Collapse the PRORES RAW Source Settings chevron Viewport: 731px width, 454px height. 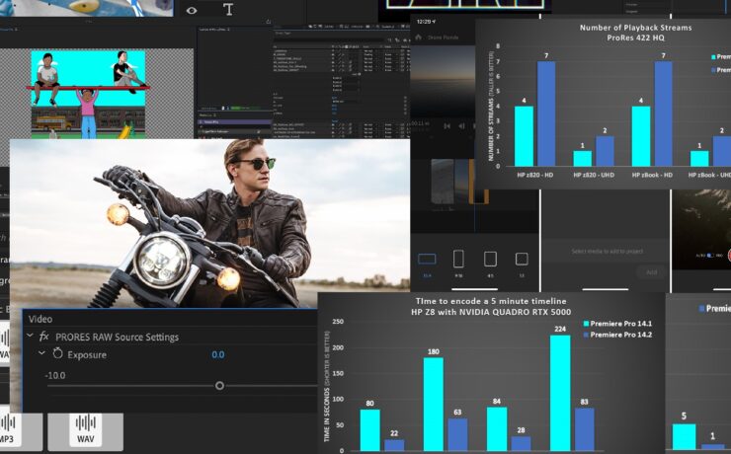click(30, 336)
